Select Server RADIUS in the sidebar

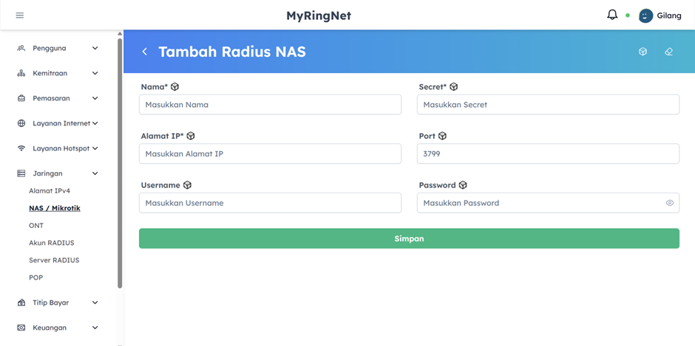pos(54,260)
